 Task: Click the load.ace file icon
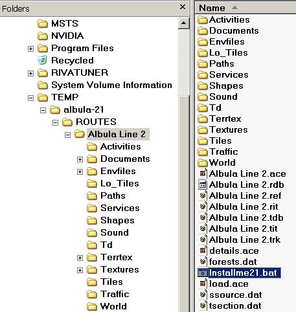203,284
